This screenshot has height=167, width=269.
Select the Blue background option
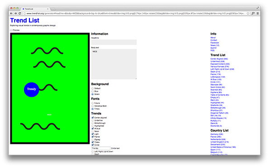click(x=93, y=91)
